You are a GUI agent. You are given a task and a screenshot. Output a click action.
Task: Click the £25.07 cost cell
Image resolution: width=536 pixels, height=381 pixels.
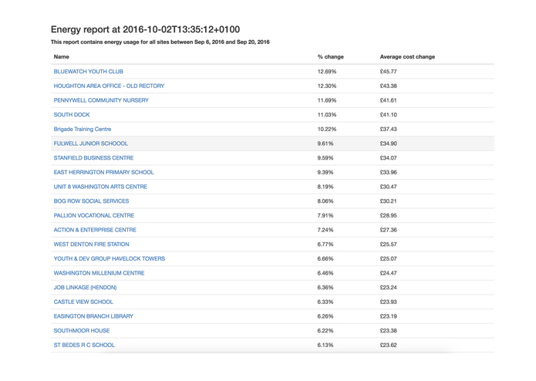click(388, 258)
